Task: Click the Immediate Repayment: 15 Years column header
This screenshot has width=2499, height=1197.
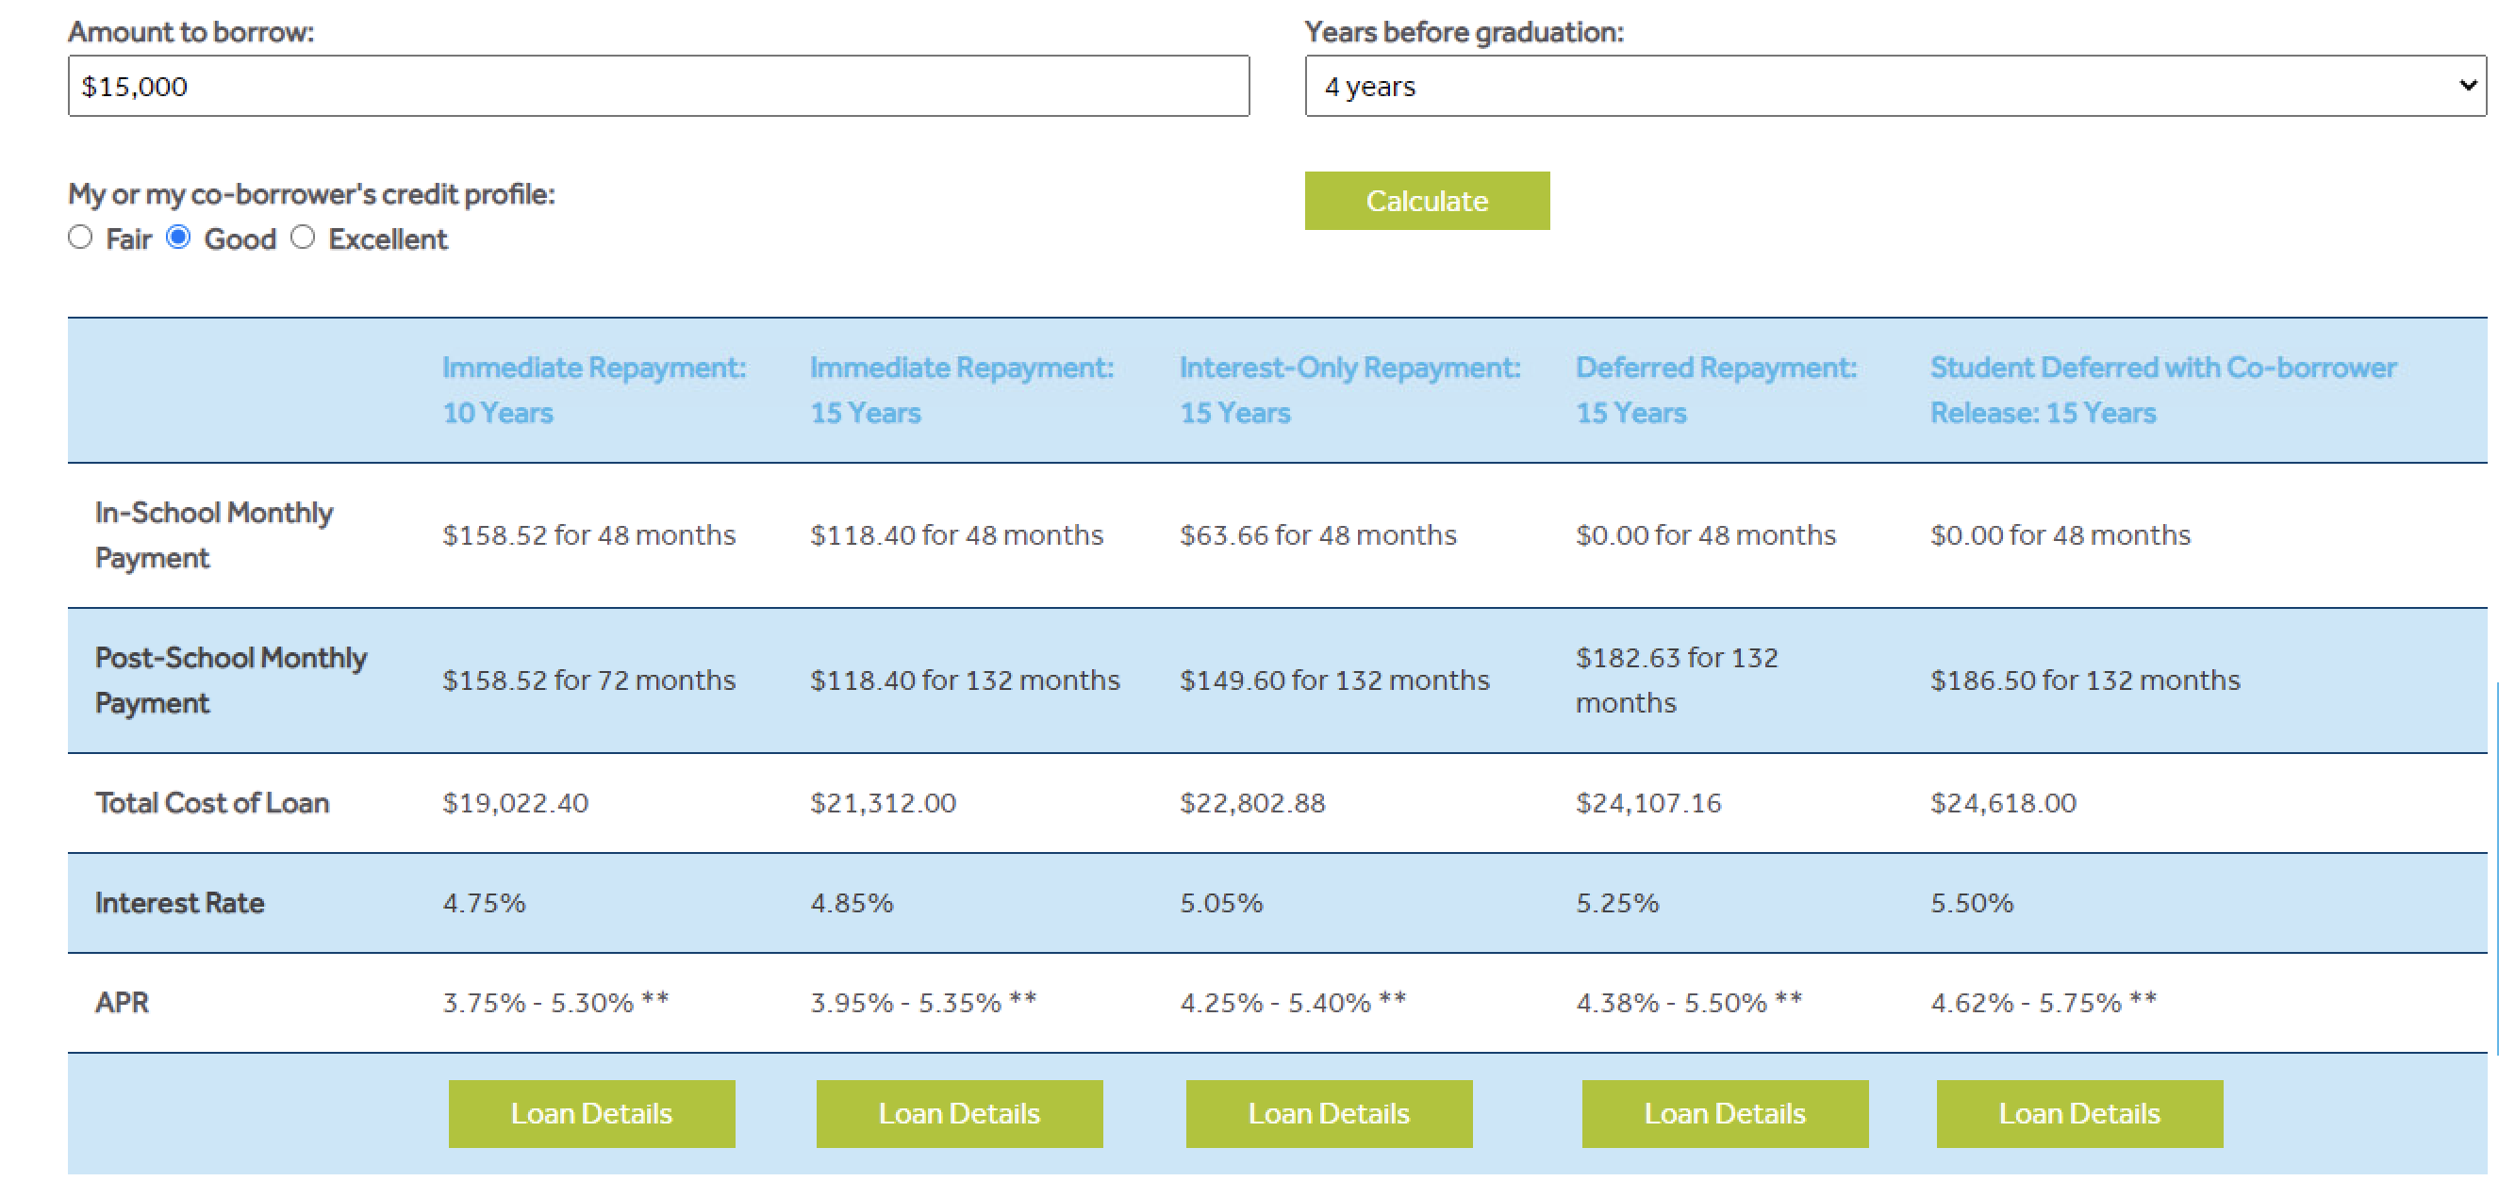Action: (960, 389)
